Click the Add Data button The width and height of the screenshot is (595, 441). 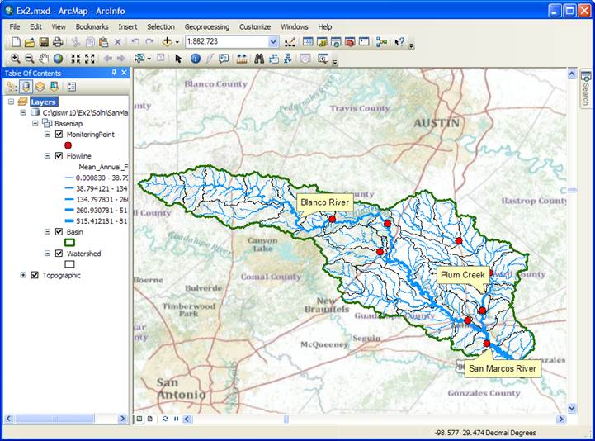[168, 41]
